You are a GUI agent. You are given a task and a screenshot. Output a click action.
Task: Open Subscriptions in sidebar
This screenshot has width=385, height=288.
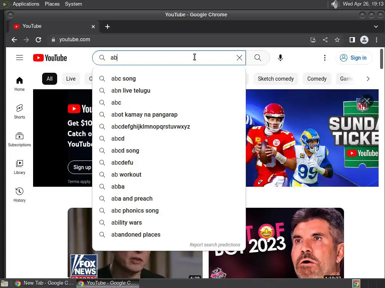click(20, 139)
